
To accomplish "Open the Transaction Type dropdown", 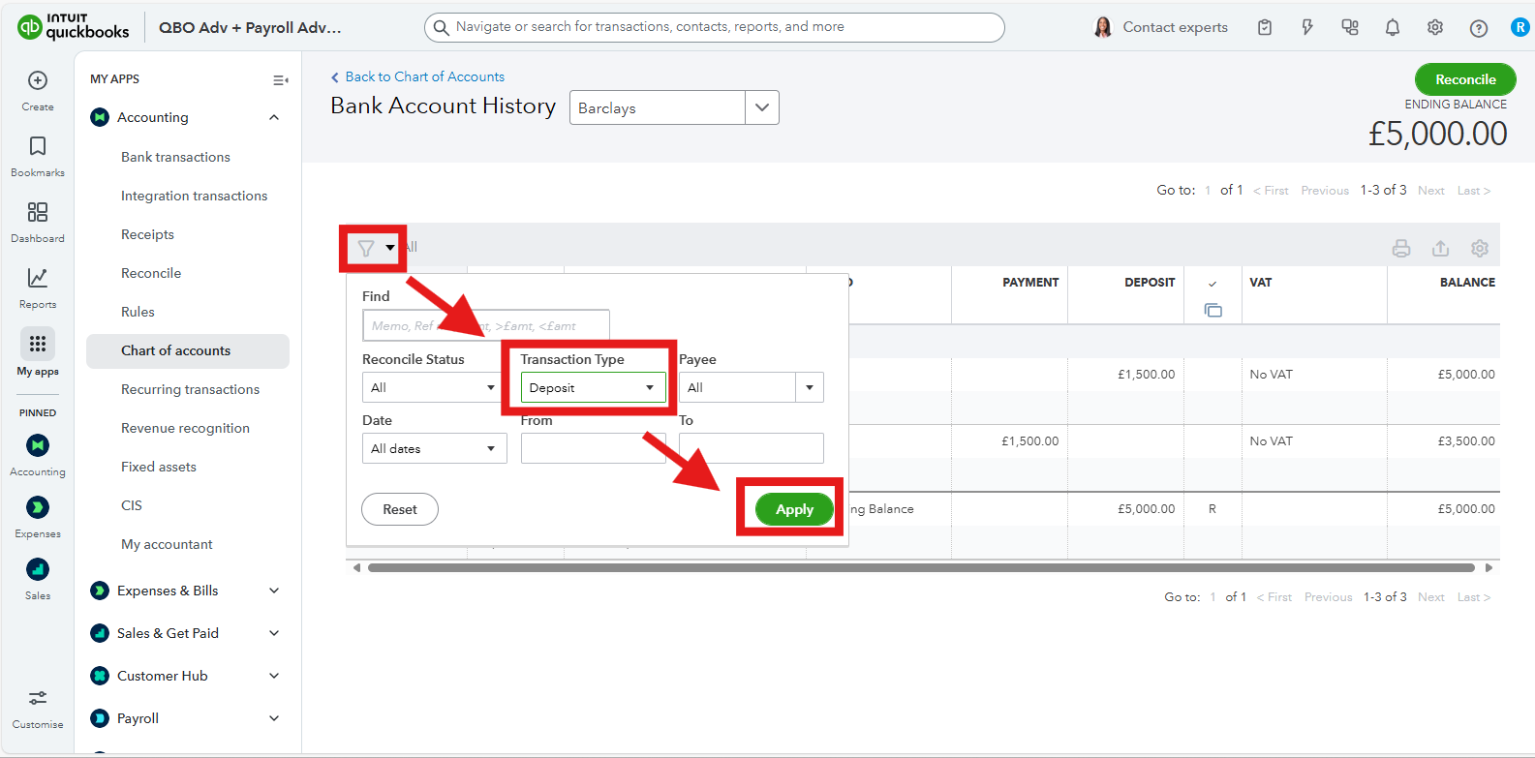I will coord(593,387).
